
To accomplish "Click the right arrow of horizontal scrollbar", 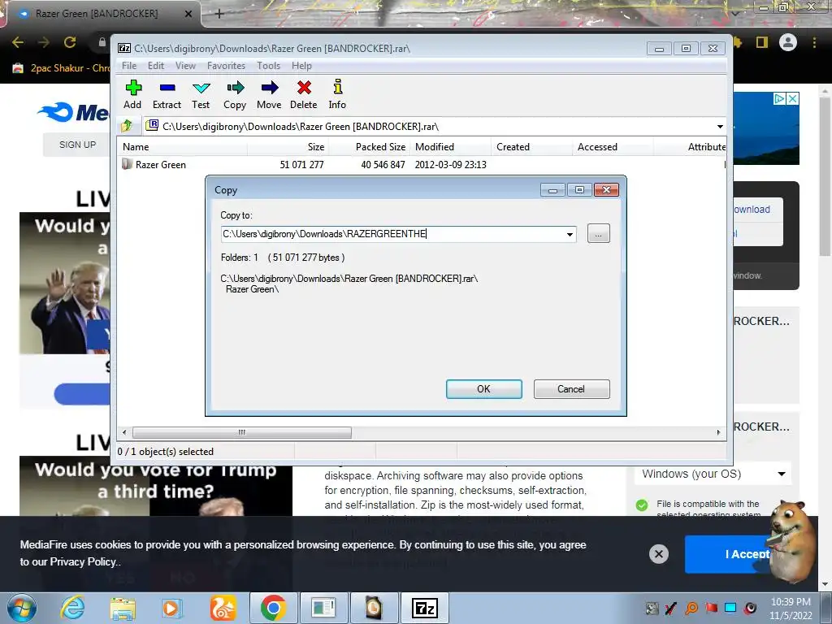I will 718,432.
